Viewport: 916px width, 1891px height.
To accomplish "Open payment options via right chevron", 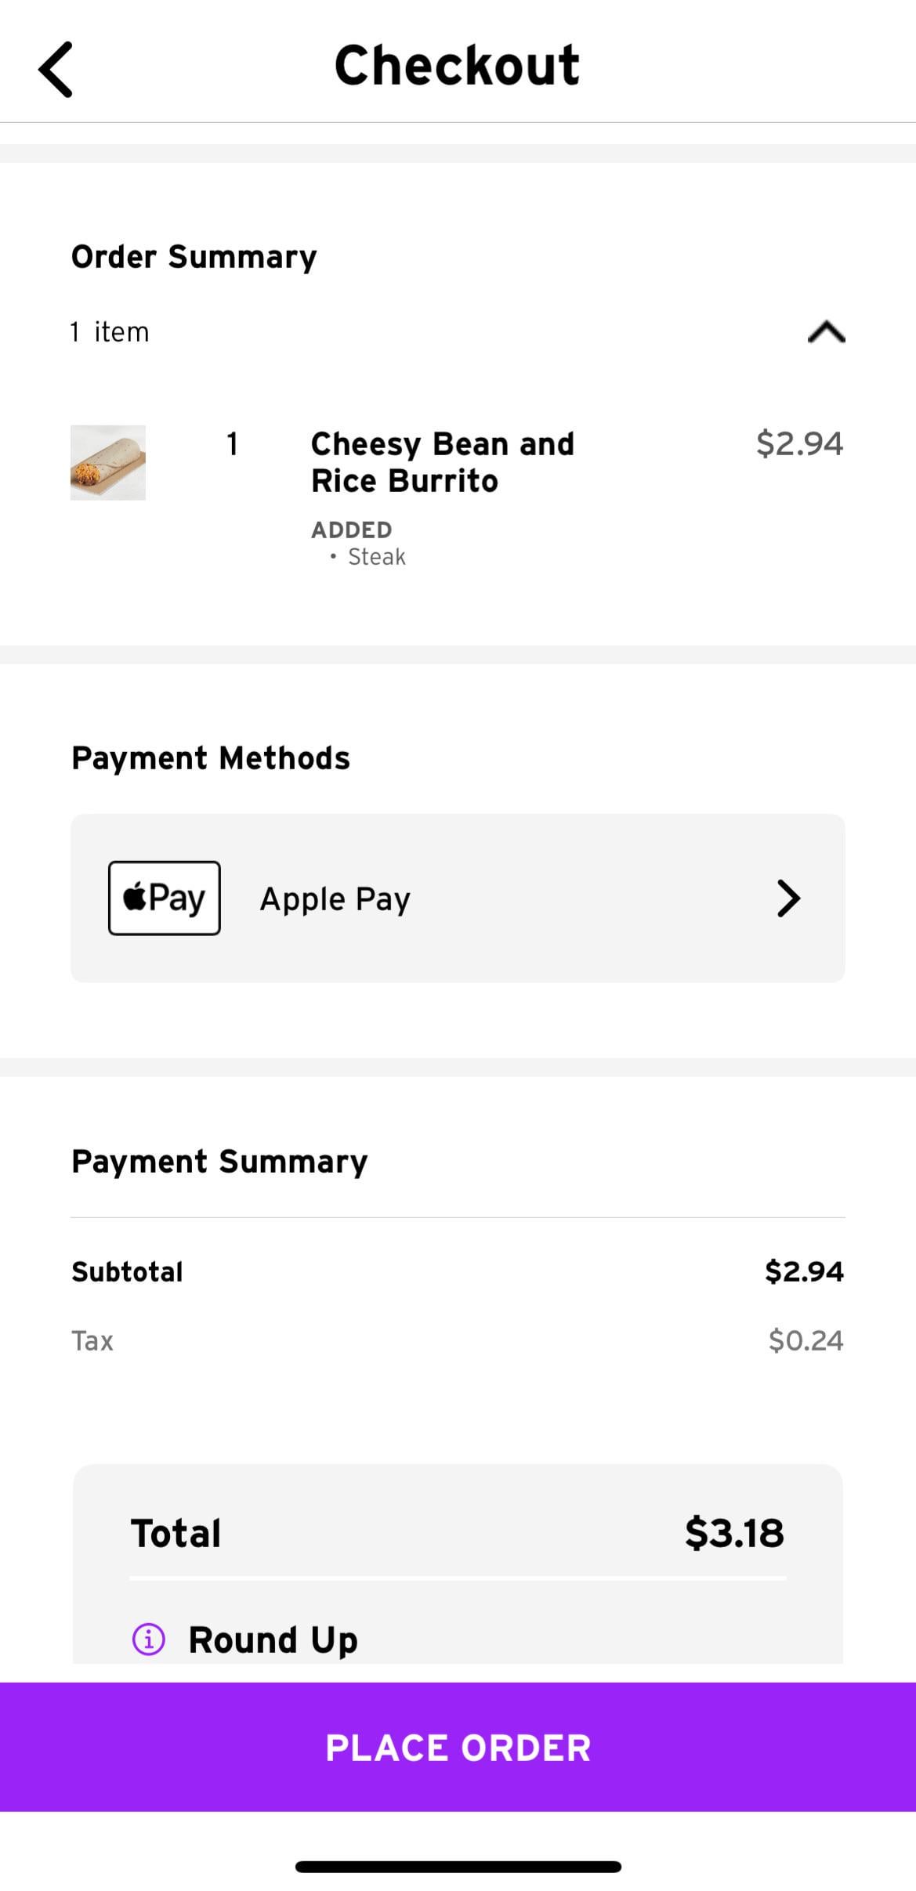I will (788, 898).
